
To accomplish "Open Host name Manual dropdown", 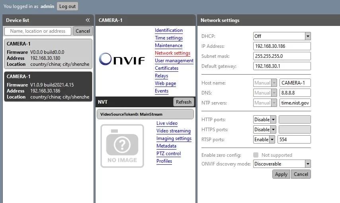I will 265,83.
